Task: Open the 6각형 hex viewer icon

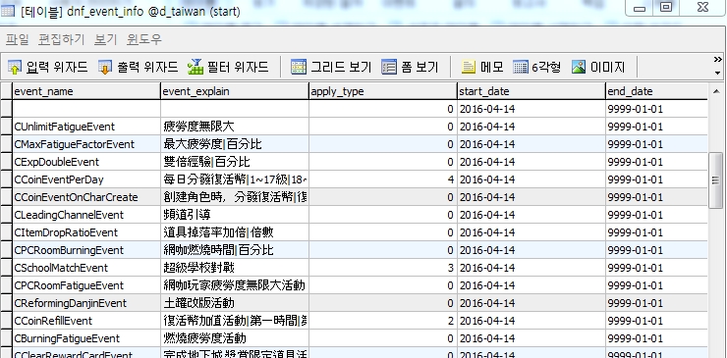Action: pyautogui.click(x=521, y=68)
